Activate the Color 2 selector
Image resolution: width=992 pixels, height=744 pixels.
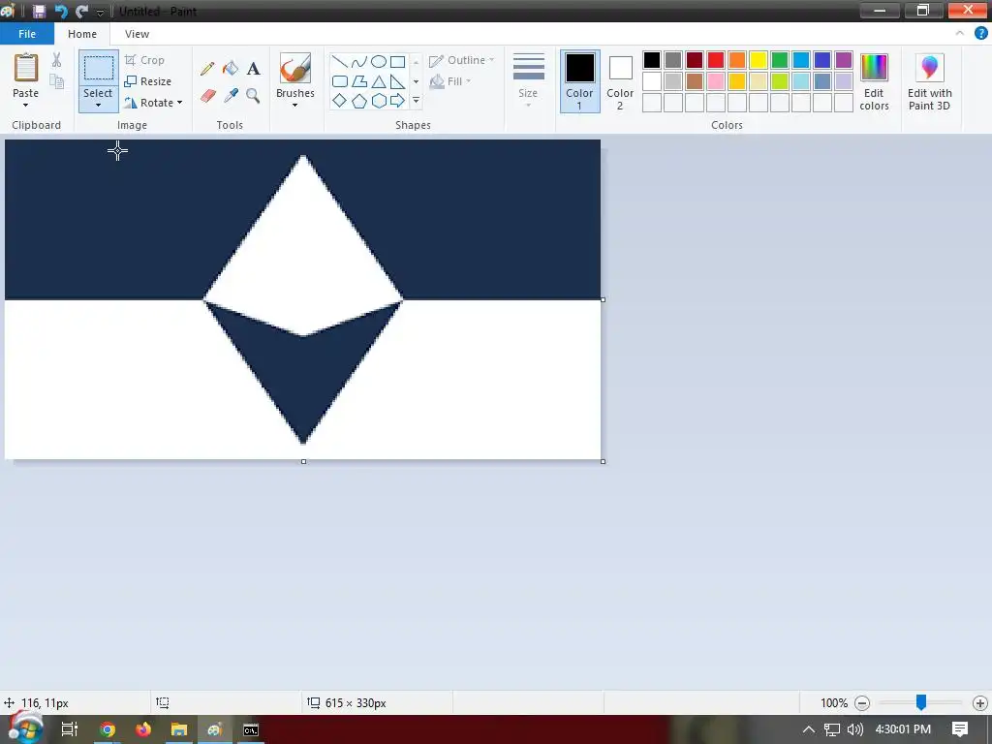coord(620,81)
